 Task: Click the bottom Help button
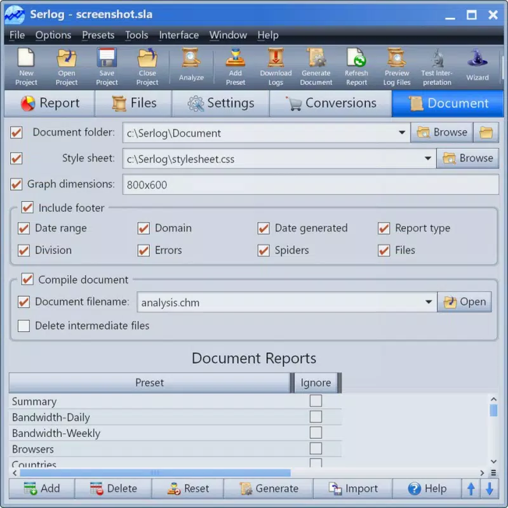427,488
